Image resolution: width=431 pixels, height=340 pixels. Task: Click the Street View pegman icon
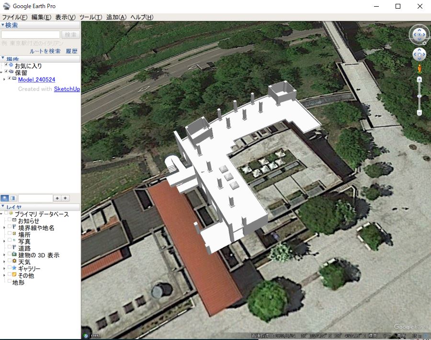420,69
